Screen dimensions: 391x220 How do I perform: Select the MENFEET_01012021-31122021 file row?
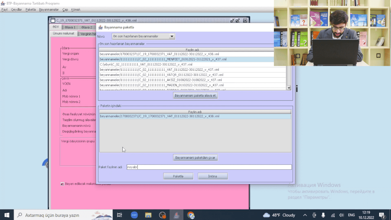click(x=187, y=59)
